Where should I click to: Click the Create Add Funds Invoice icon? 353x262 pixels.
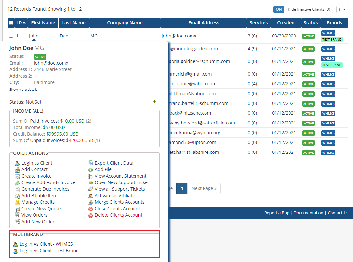point(17,183)
